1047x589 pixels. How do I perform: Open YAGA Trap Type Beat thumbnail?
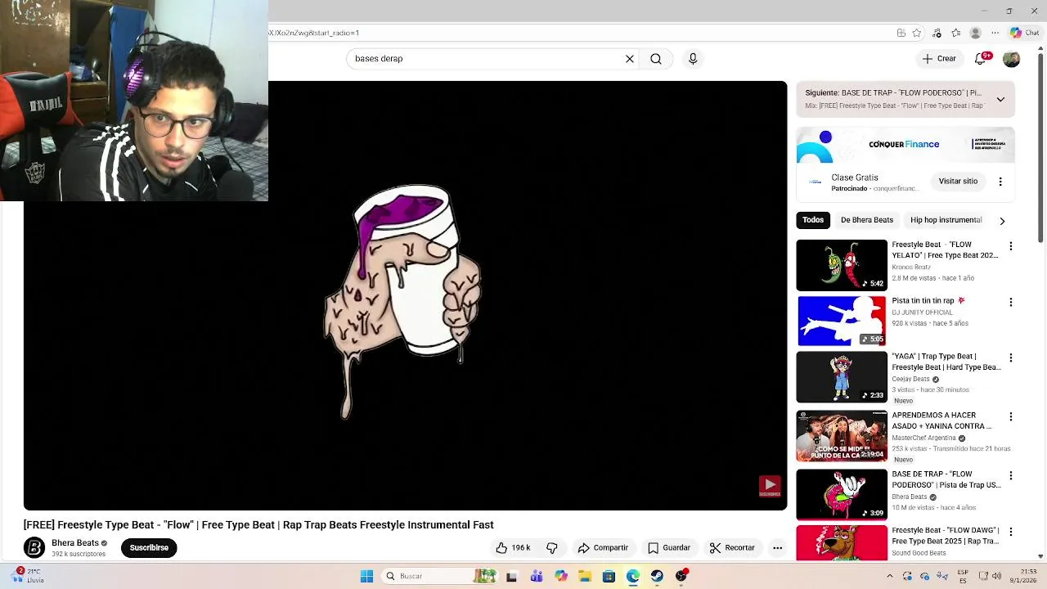842,377
